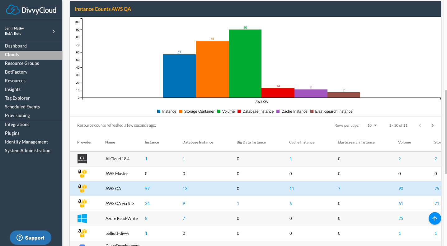Sort by the Volume column header
447x246 pixels.
click(404, 142)
